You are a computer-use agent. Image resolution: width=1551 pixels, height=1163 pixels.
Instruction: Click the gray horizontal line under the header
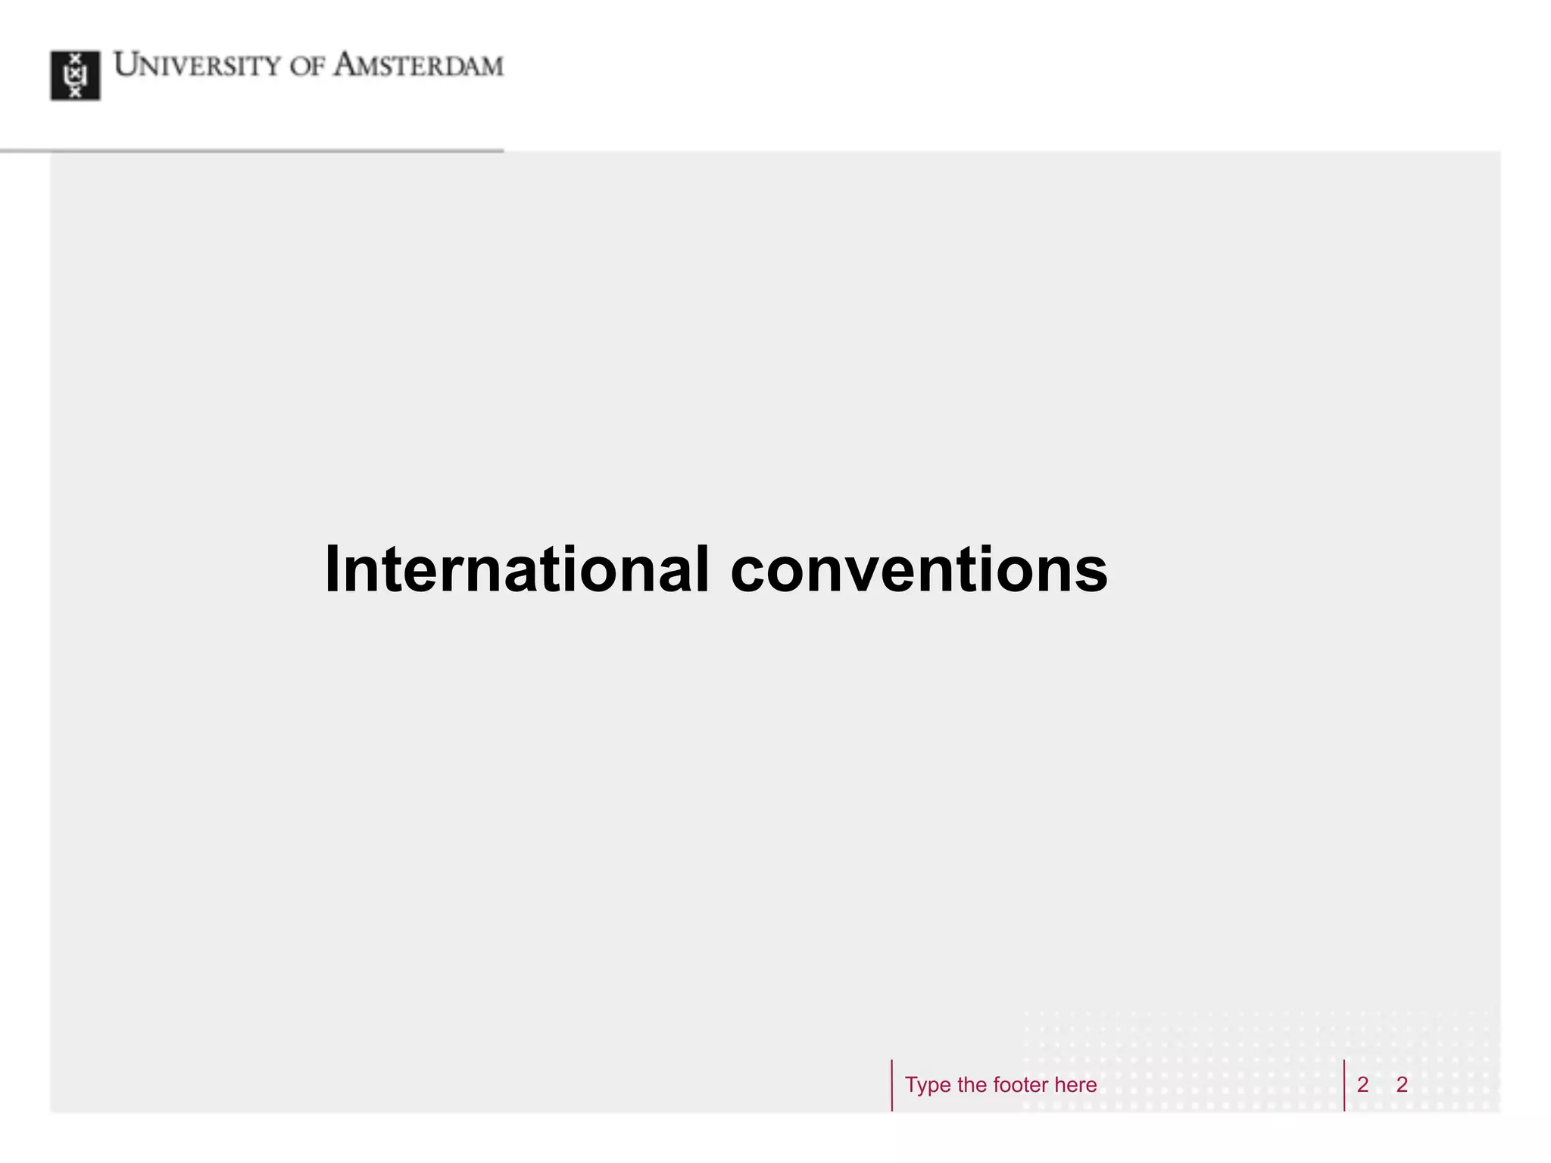click(x=251, y=151)
